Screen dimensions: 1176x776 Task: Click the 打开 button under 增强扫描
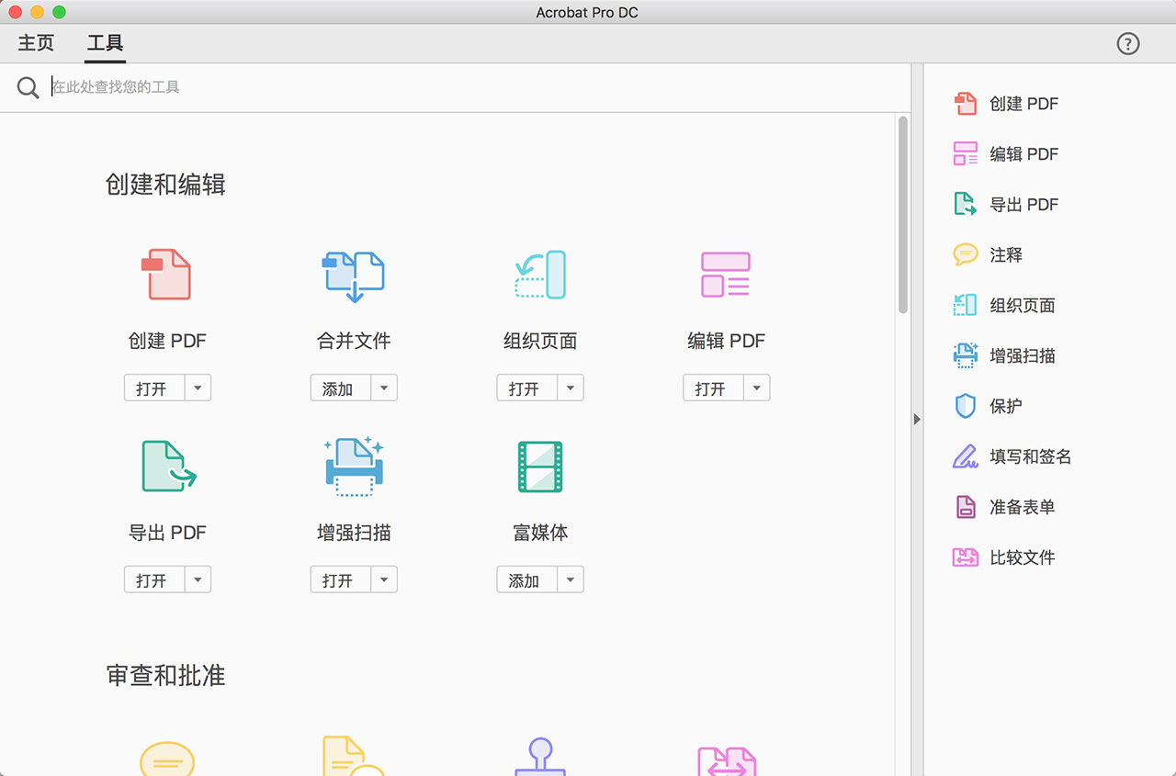pyautogui.click(x=341, y=579)
